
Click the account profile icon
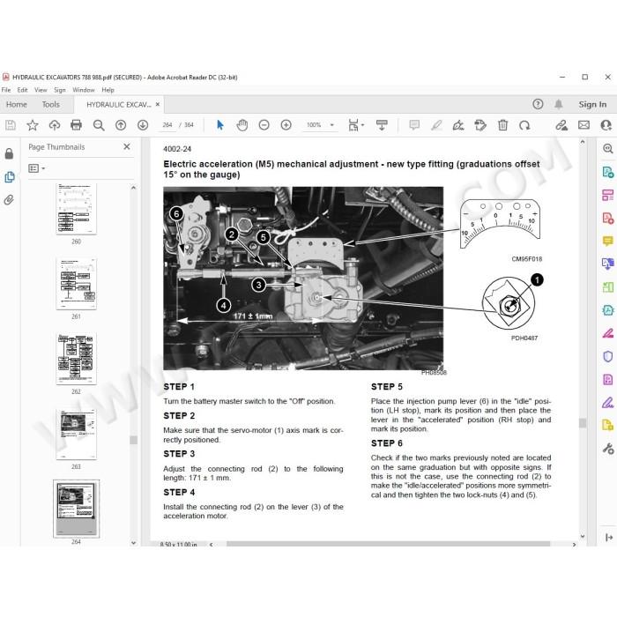point(606,125)
